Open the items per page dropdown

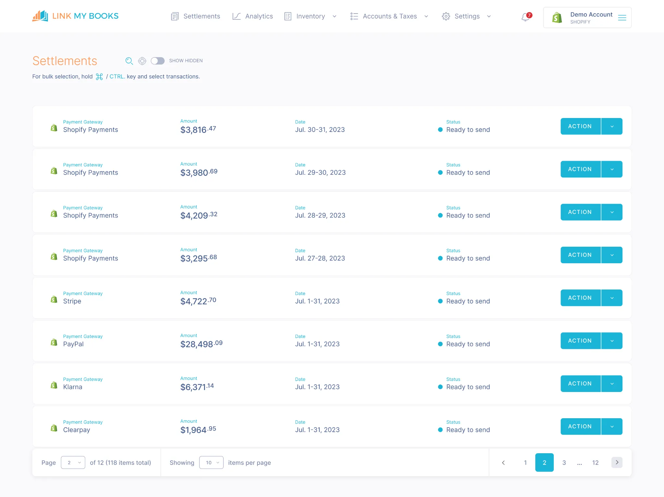[x=211, y=463]
